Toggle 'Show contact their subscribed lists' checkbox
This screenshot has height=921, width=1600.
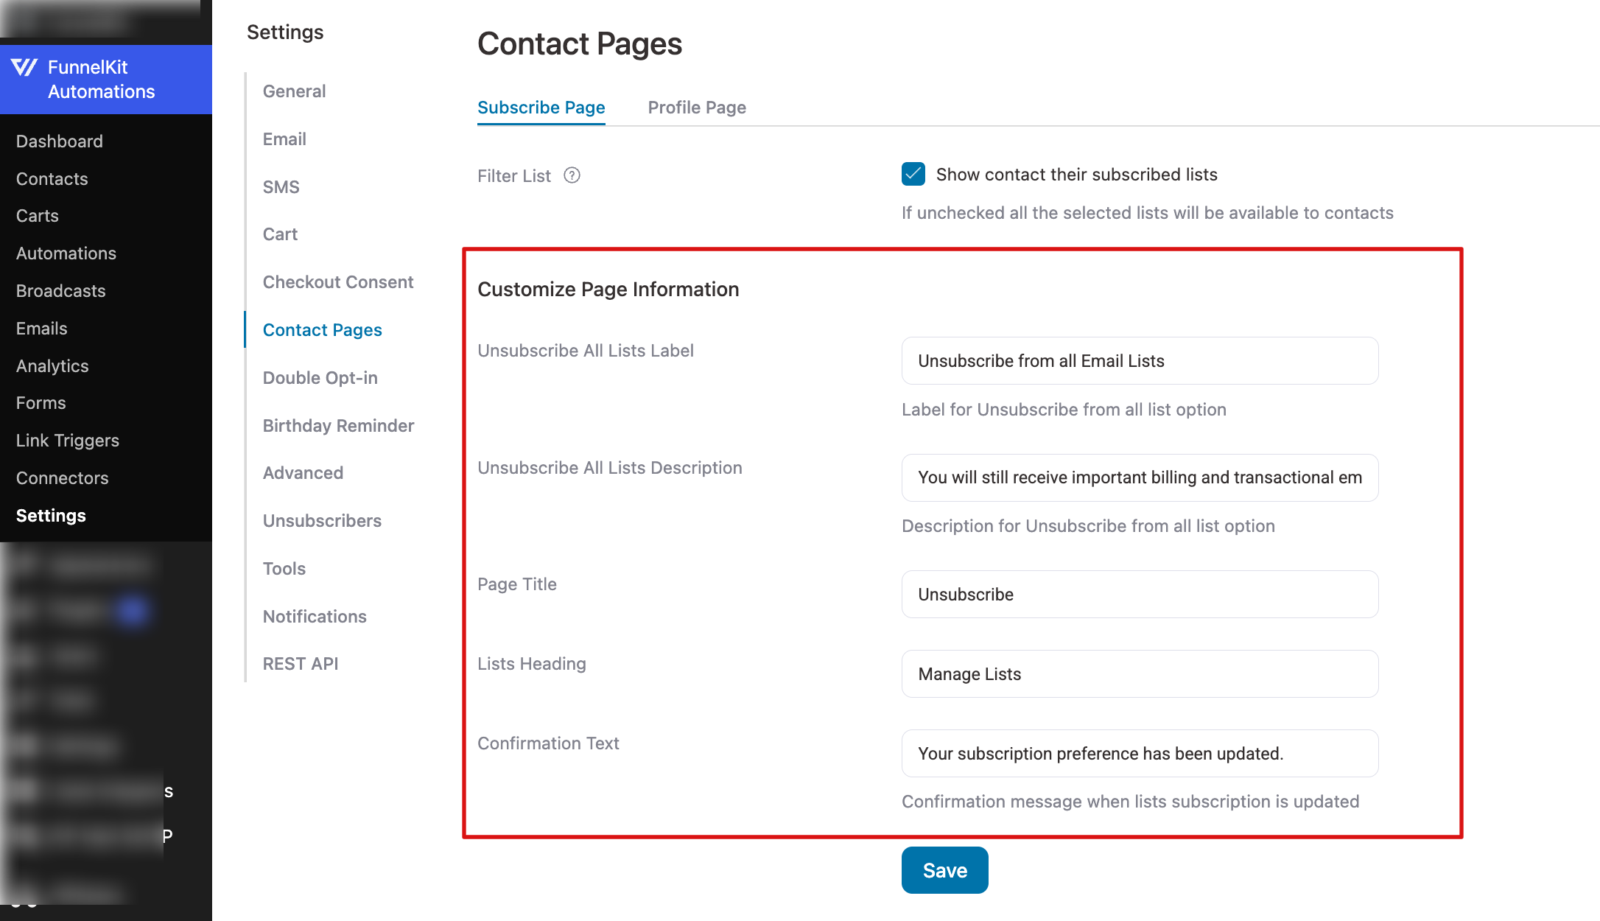[913, 174]
